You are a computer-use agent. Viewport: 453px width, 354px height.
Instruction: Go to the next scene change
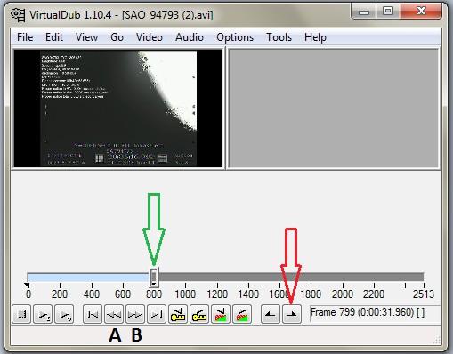(x=242, y=314)
